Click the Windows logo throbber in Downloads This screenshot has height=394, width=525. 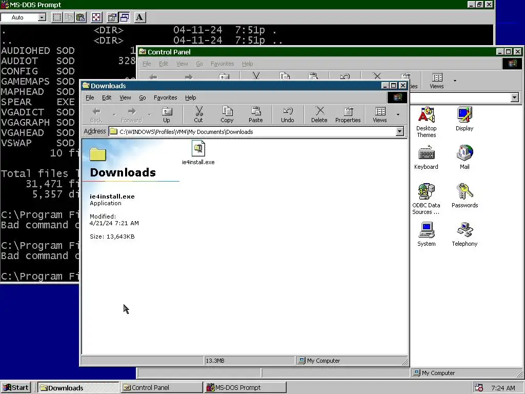[397, 97]
